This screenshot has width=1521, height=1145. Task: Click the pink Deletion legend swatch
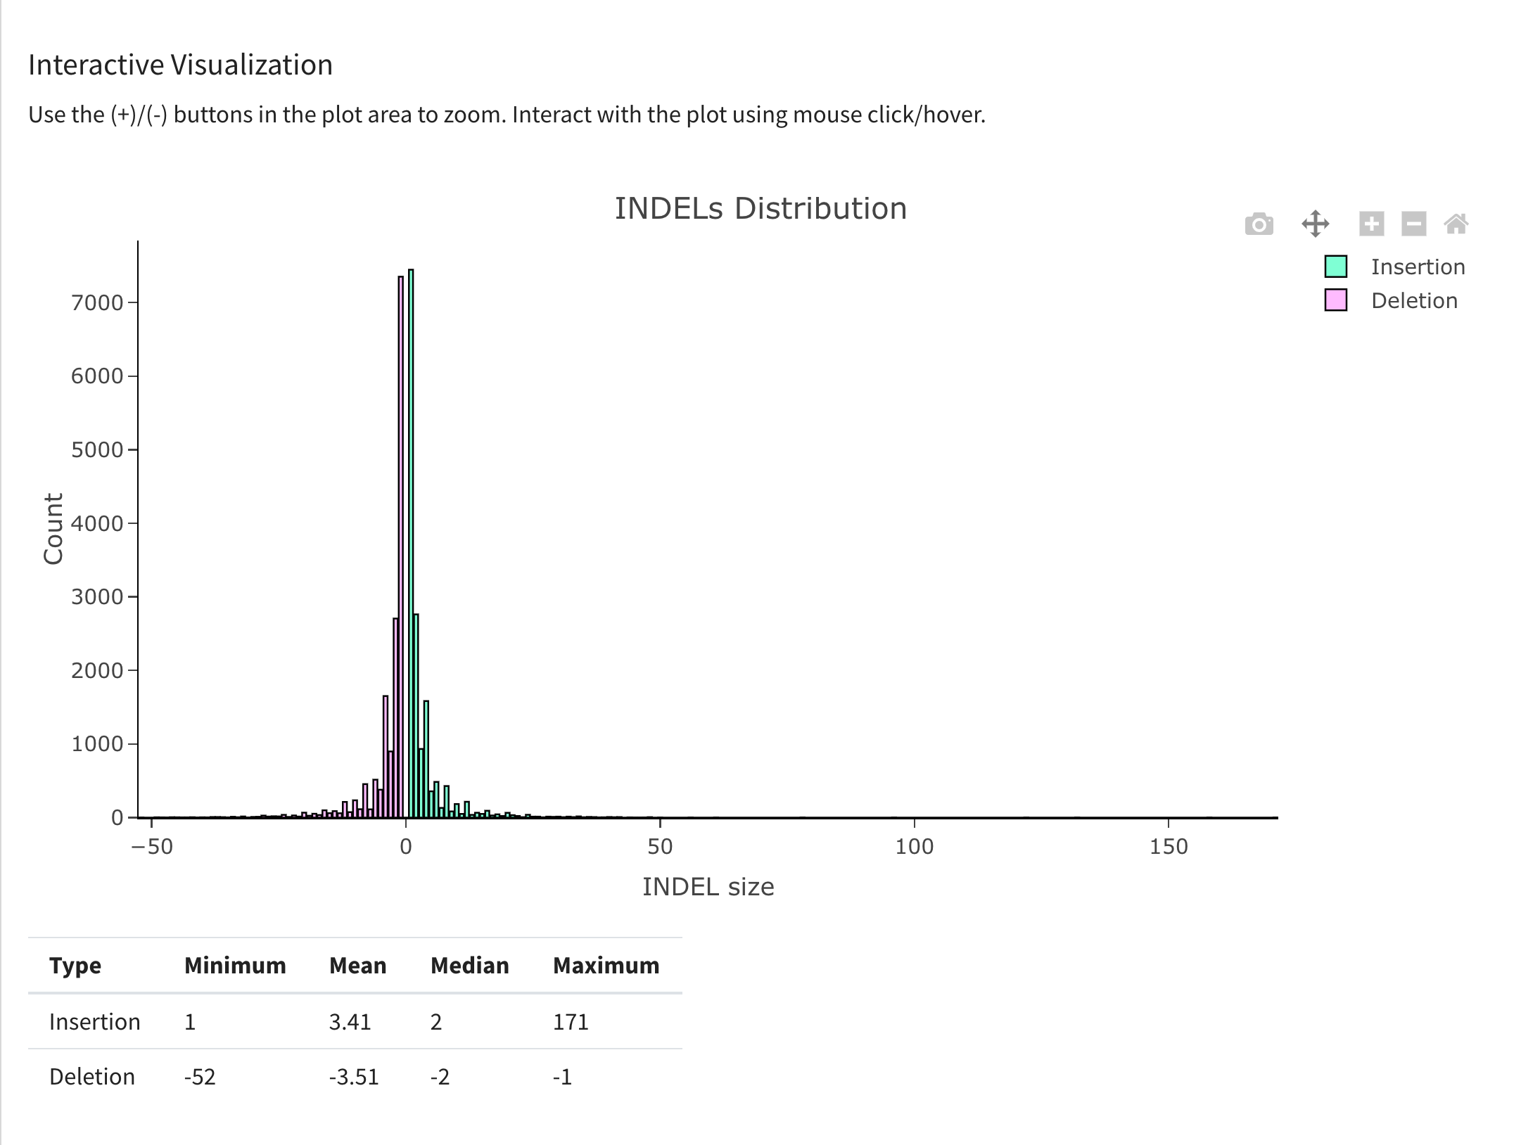[x=1335, y=300]
